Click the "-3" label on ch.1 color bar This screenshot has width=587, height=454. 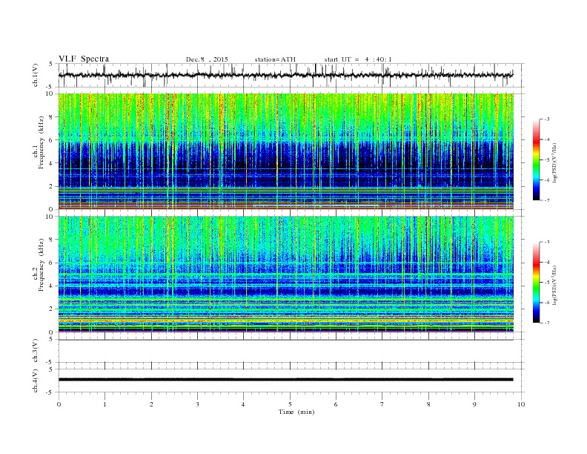[547, 119]
